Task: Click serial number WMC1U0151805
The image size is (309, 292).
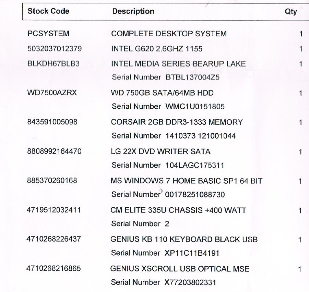Action: [x=195, y=107]
